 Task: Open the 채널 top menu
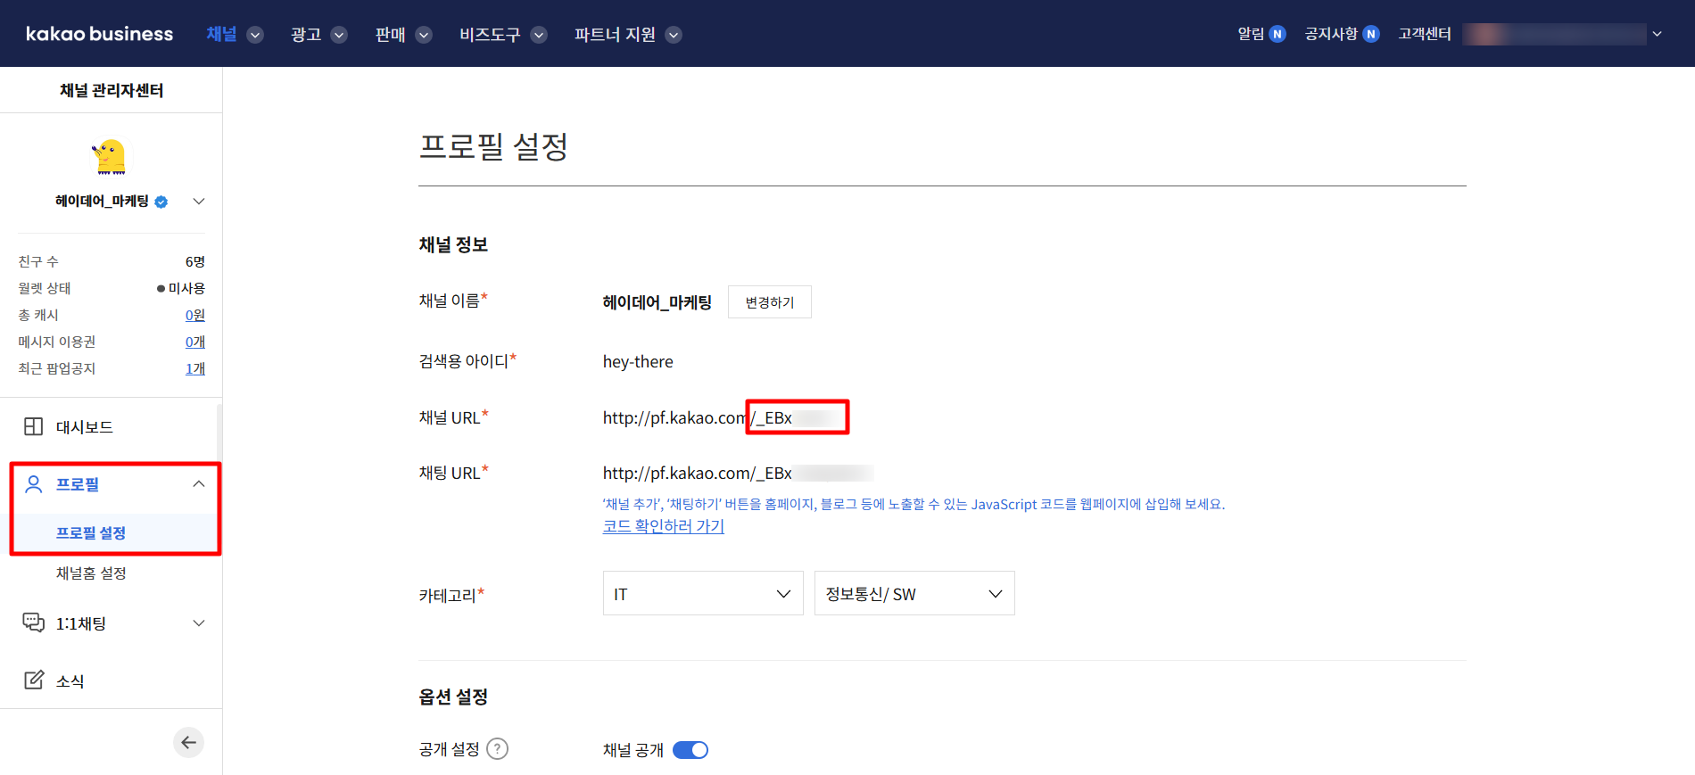point(221,34)
